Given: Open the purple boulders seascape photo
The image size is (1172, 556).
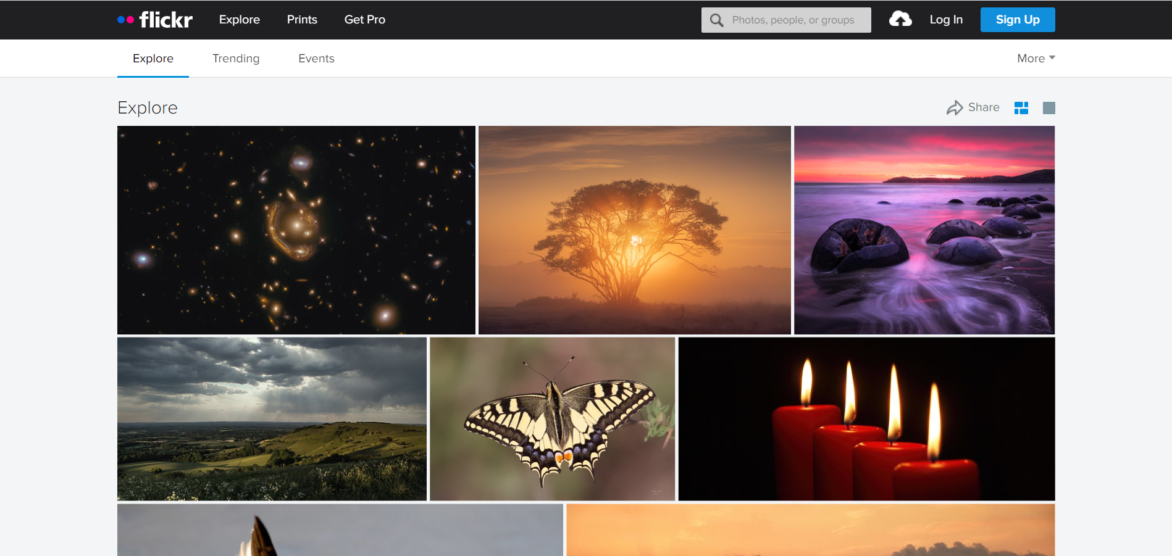Looking at the screenshot, I should (x=924, y=230).
